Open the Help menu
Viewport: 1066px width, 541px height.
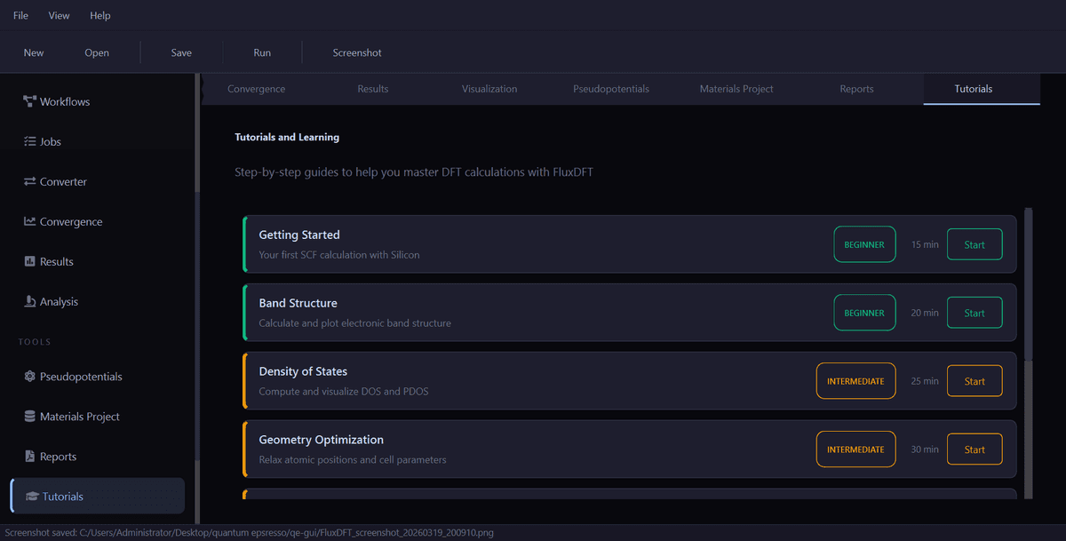(x=100, y=15)
